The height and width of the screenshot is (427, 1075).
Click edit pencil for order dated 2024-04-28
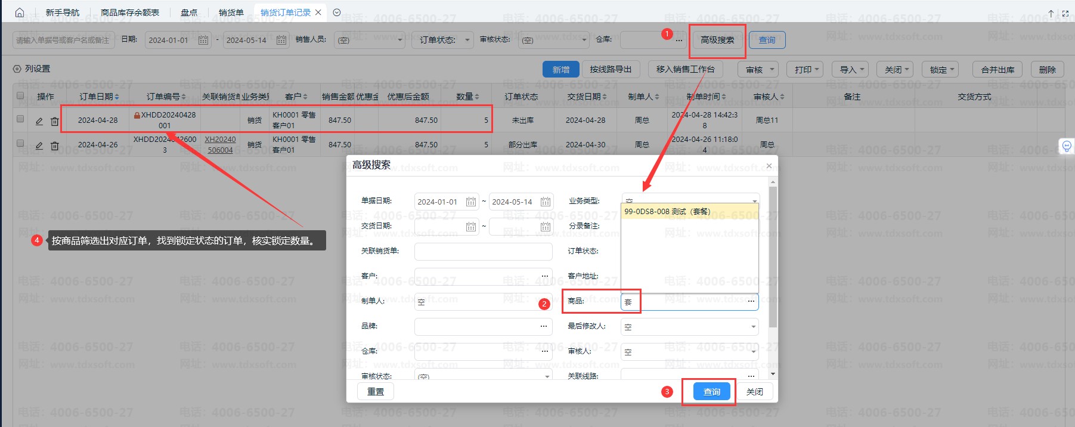(39, 121)
